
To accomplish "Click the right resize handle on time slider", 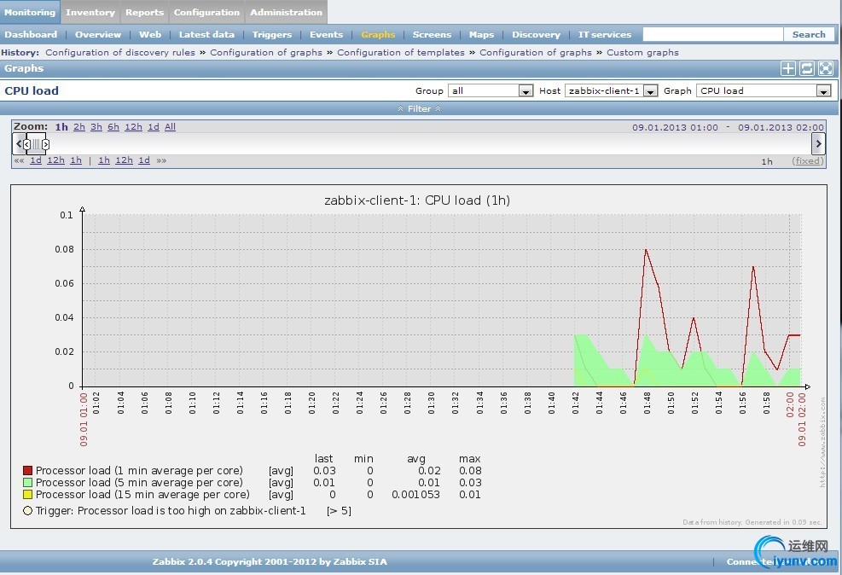I will click(45, 144).
